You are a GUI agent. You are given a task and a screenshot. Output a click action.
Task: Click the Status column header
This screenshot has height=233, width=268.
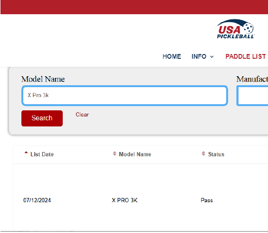pos(216,154)
